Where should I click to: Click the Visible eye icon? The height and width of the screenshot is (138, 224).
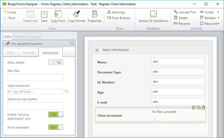(x=202, y=12)
